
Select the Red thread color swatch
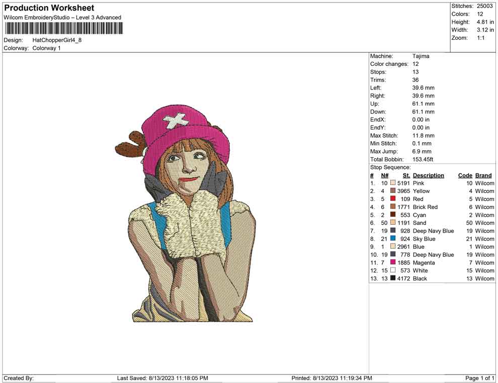click(393, 199)
